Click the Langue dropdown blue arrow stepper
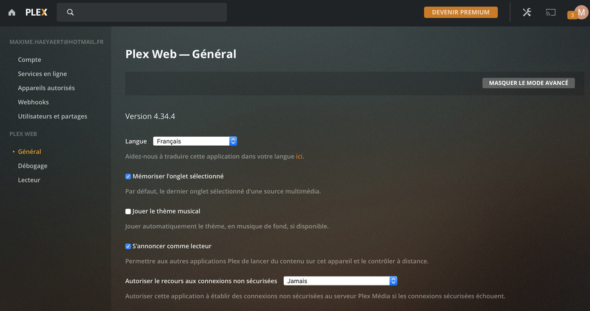The height and width of the screenshot is (311, 590). tap(233, 141)
